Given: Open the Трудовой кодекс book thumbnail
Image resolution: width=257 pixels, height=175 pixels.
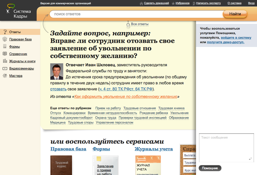Looking at the screenshot, I should click(x=61, y=165).
